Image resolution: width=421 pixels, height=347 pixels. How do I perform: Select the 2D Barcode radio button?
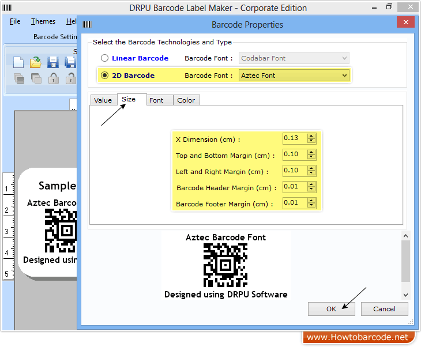(104, 76)
